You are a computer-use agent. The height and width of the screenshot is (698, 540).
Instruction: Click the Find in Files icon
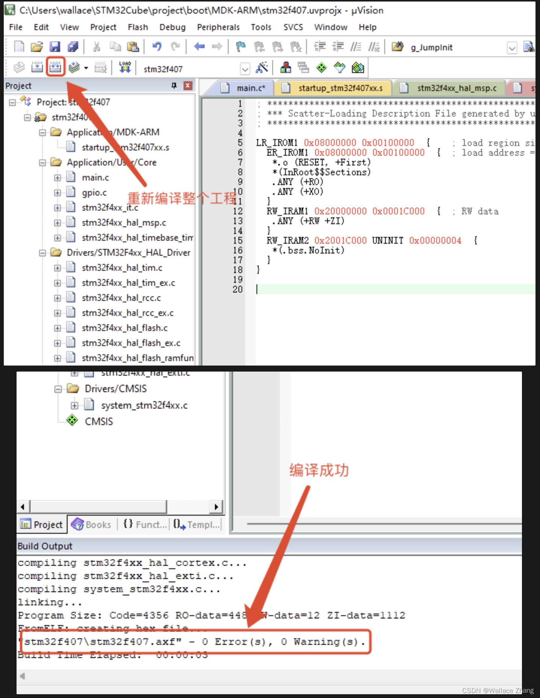(x=397, y=47)
